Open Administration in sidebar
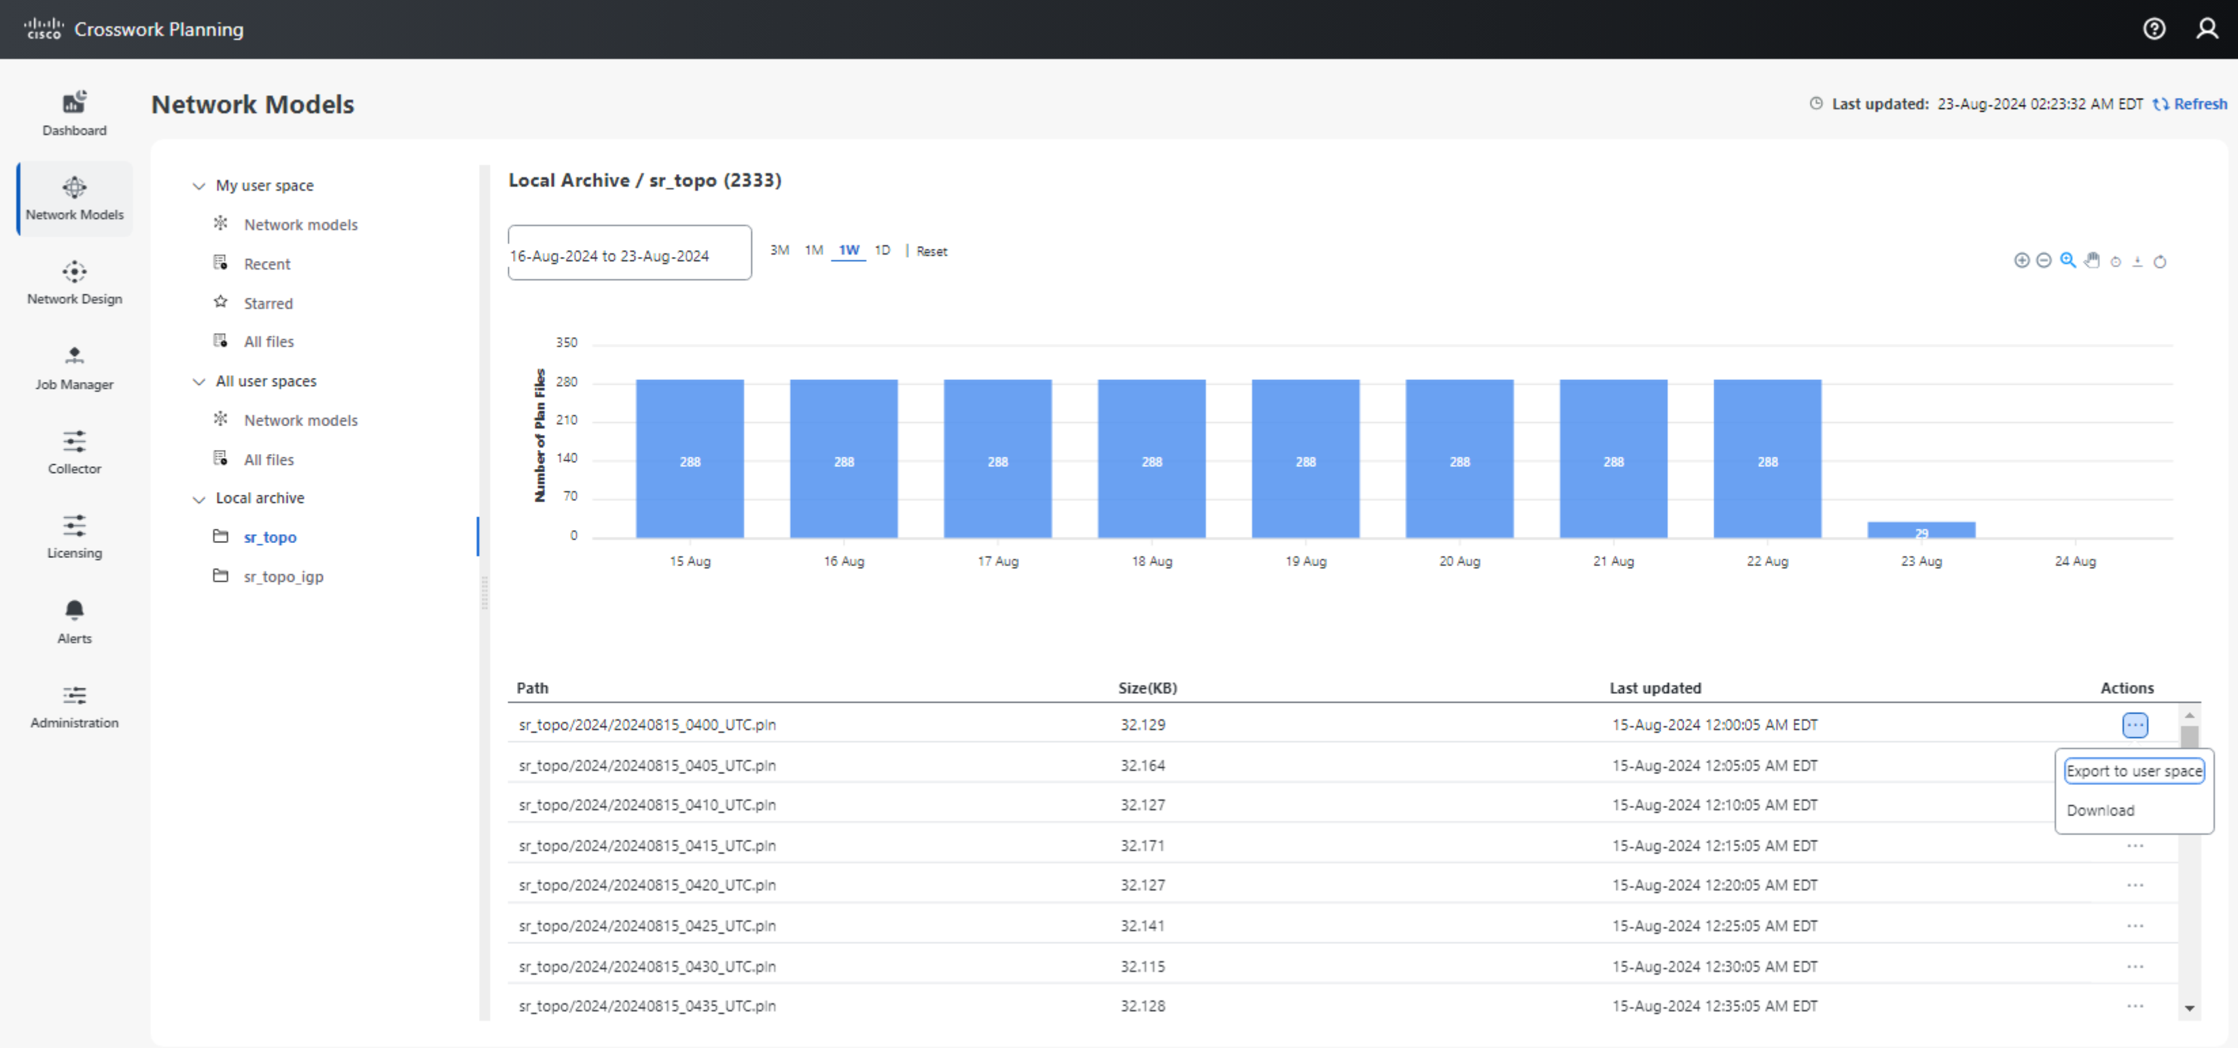 coord(75,707)
